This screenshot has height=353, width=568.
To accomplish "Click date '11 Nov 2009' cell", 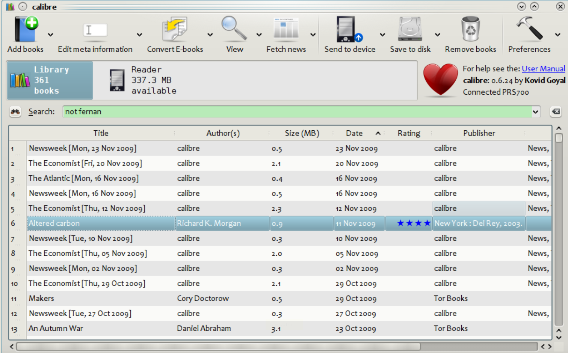I will click(x=355, y=223).
